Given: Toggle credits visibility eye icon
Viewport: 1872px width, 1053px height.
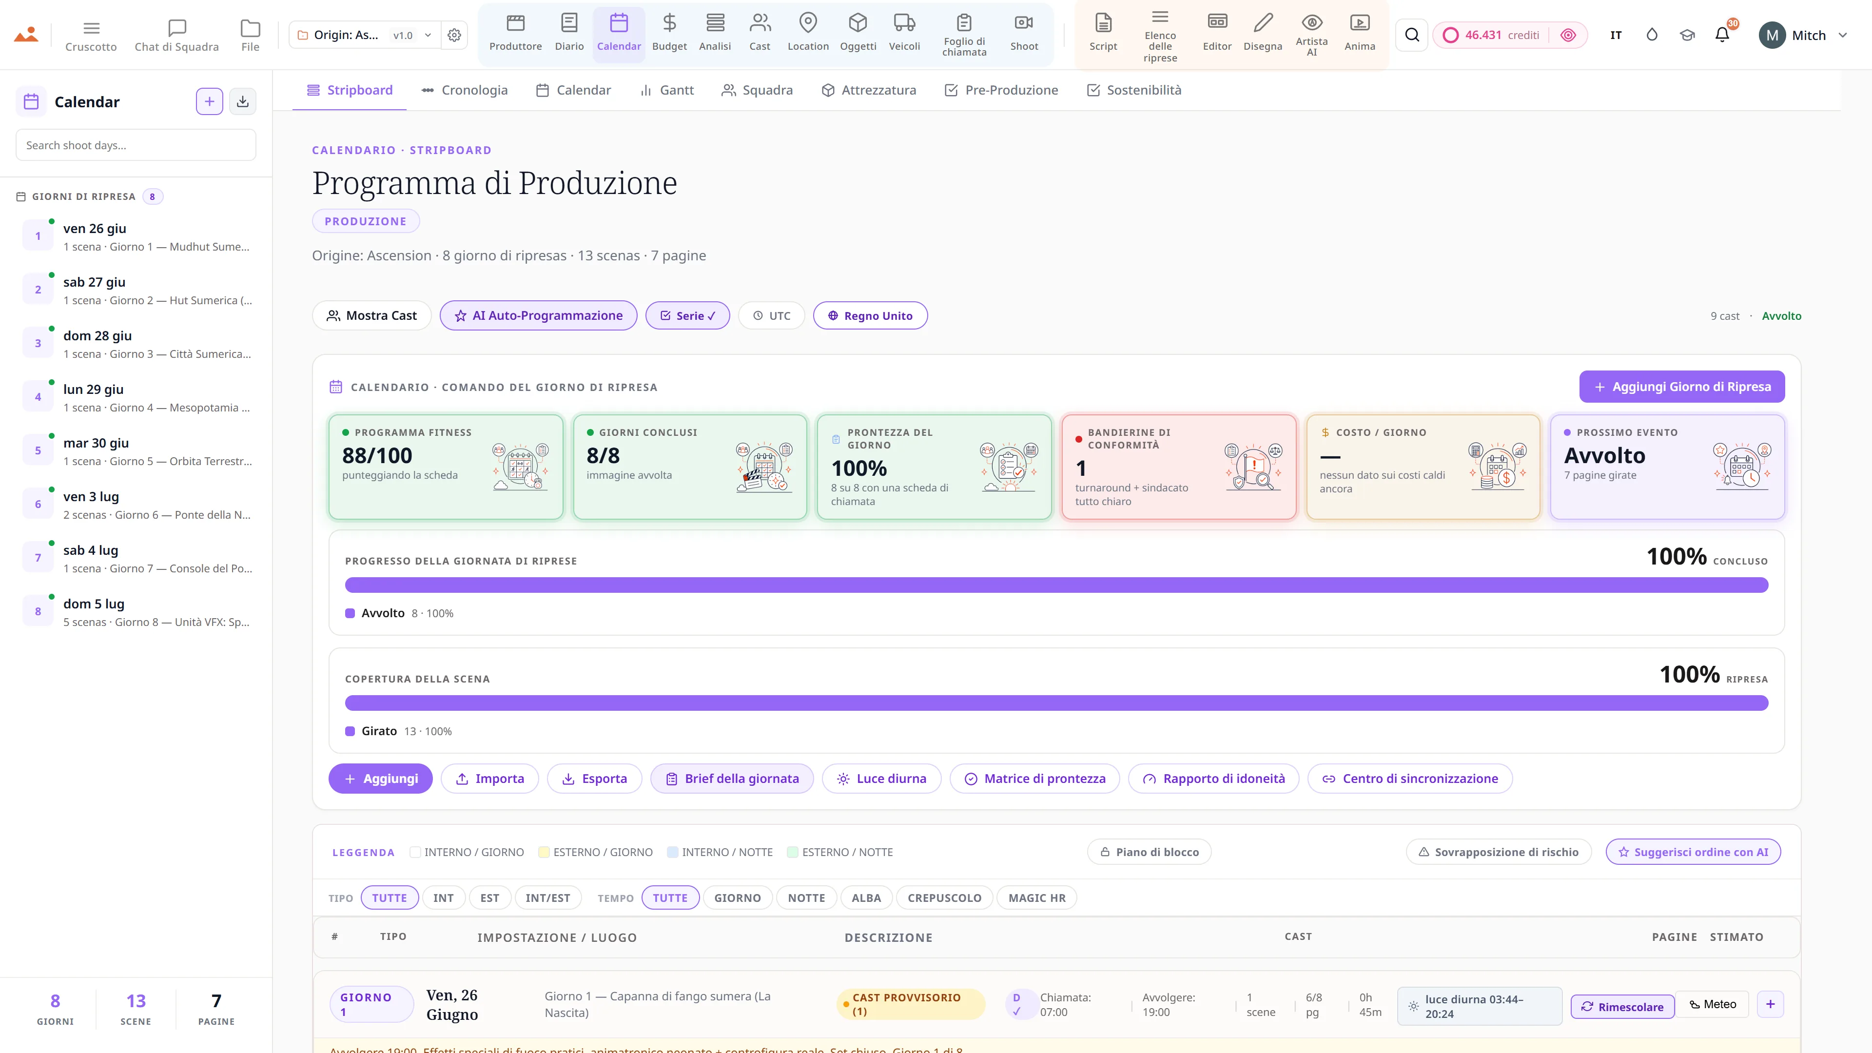Looking at the screenshot, I should pos(1568,35).
